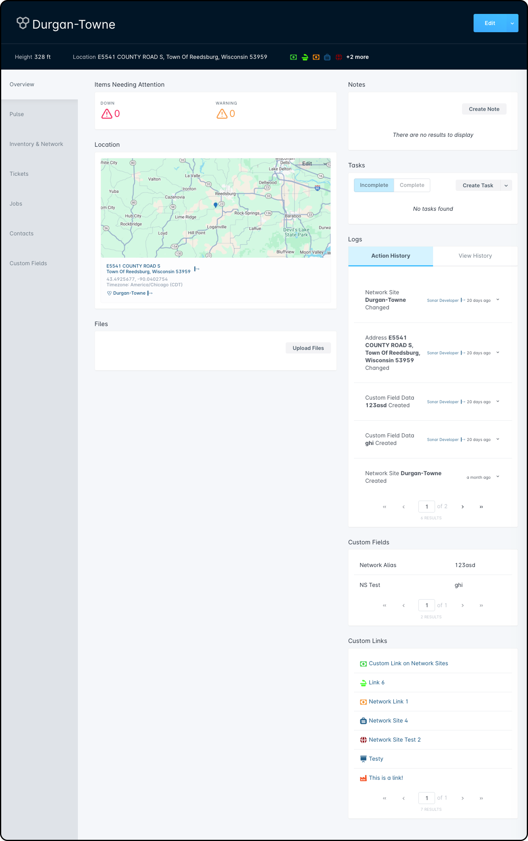
Task: Click the NS Test value ghi
Action: pos(458,585)
